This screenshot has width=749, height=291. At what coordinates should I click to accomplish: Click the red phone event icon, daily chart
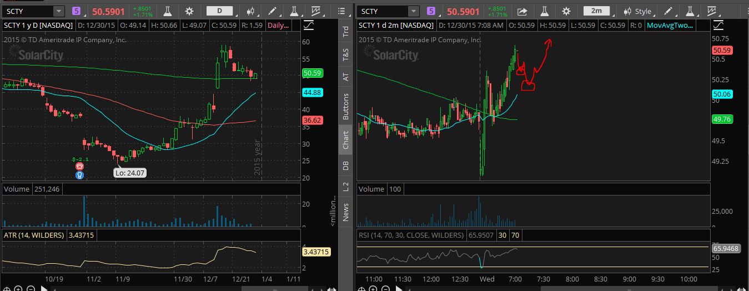point(79,166)
